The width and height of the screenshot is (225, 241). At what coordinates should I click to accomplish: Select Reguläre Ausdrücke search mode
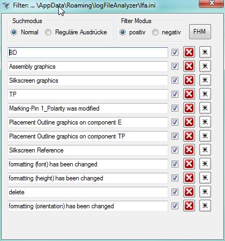[x=48, y=32]
